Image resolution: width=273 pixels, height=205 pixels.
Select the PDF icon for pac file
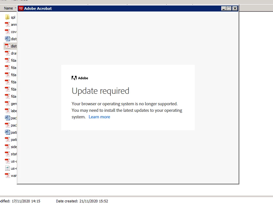point(7,125)
